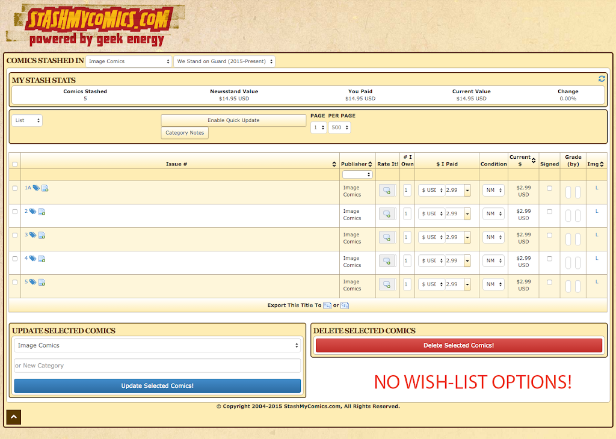This screenshot has height=439, width=616.
Task: Click Update Selected Comics! button
Action: (x=157, y=386)
